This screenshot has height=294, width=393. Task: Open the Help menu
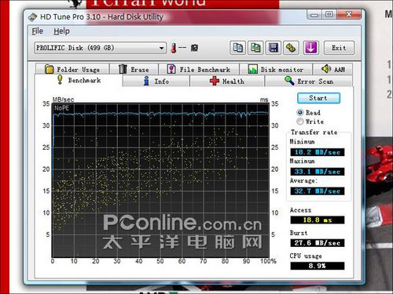(x=61, y=31)
